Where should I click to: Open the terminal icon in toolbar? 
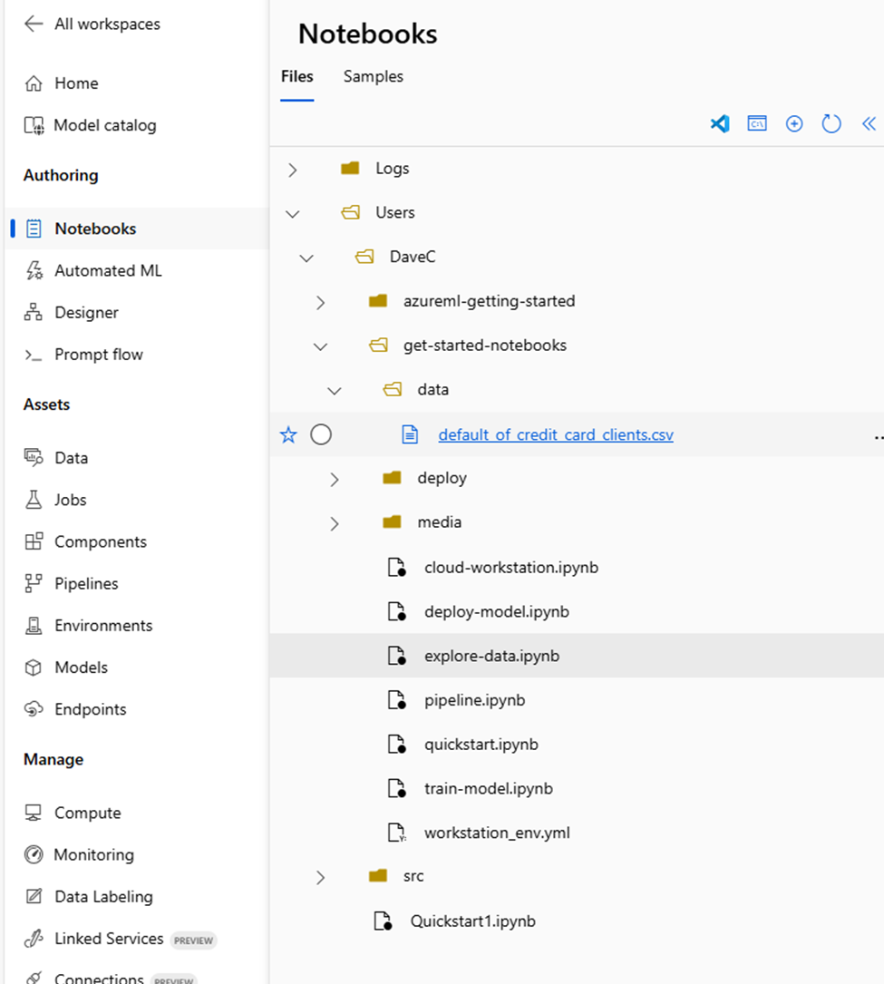tap(757, 123)
